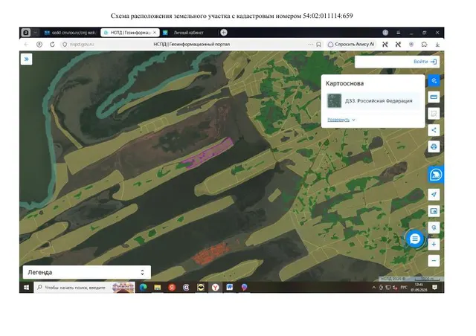Switch to the Личный кабинет tab
This screenshot has height=336, width=476.
coord(188,33)
